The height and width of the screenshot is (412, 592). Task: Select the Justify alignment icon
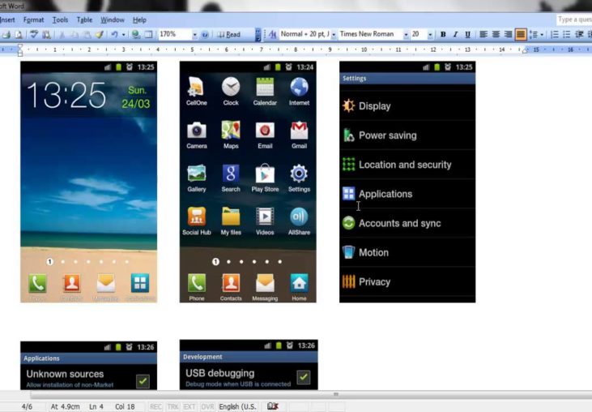521,35
